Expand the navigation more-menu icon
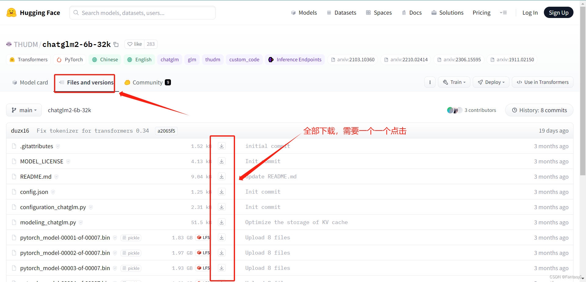 point(503,12)
